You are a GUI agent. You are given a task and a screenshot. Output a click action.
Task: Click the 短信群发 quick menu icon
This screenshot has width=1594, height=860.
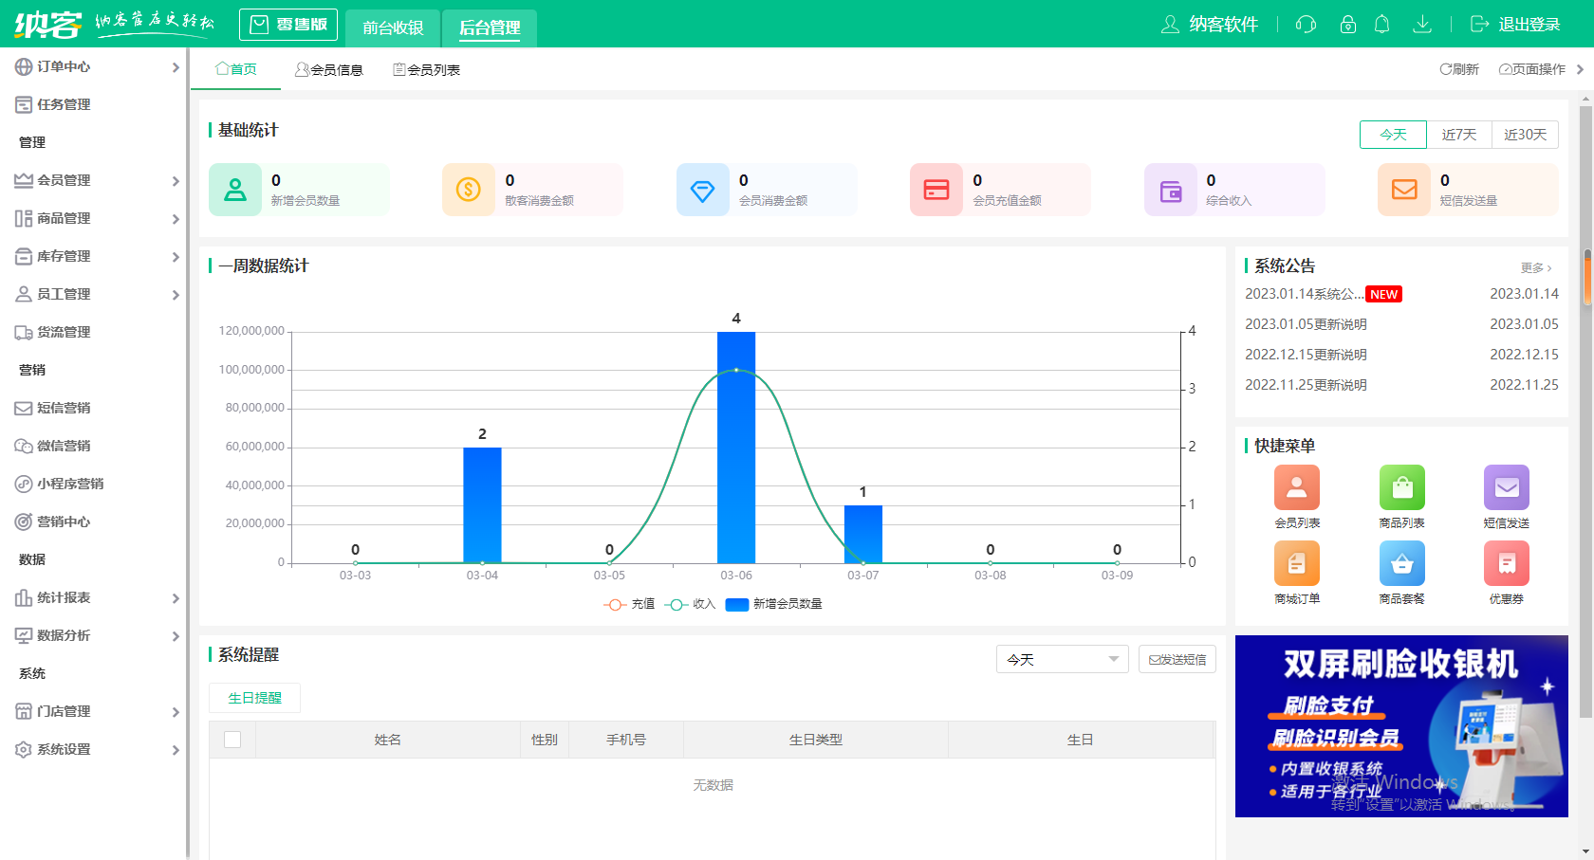pyautogui.click(x=1506, y=487)
